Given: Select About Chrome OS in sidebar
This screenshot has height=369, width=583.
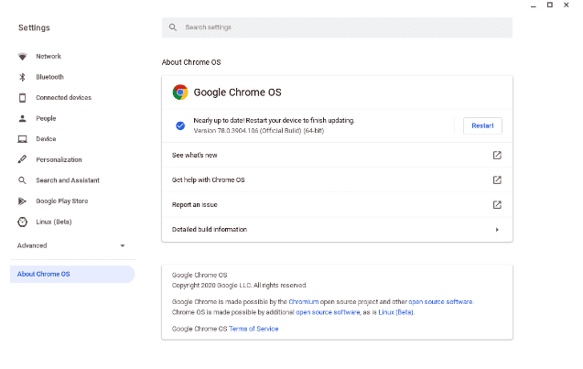Looking at the screenshot, I should [72, 274].
